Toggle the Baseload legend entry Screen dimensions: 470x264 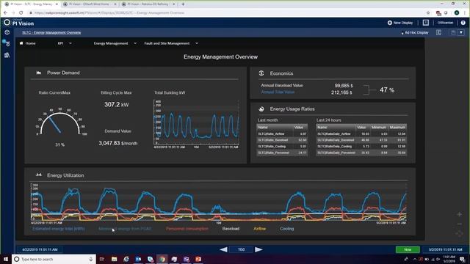[x=231, y=229]
